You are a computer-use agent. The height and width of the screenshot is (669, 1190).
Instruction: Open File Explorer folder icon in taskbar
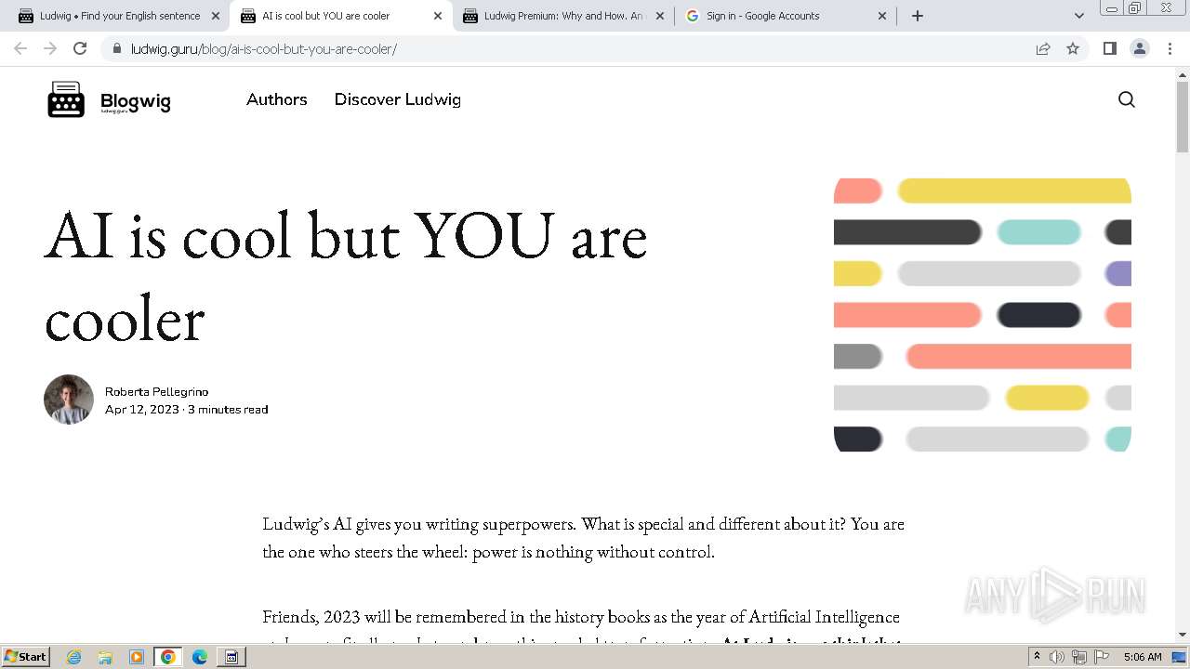(x=105, y=657)
